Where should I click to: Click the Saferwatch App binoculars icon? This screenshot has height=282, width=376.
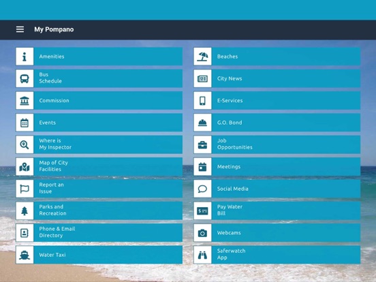point(202,255)
